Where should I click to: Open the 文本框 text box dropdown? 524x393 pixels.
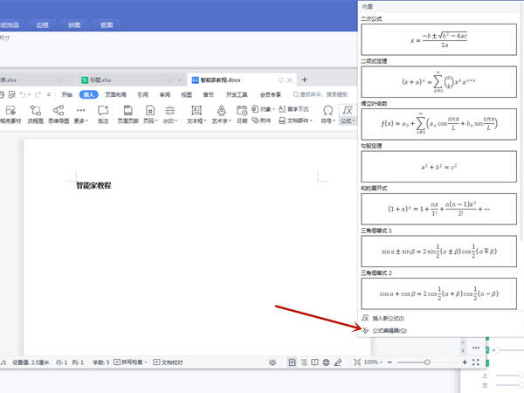(196, 114)
